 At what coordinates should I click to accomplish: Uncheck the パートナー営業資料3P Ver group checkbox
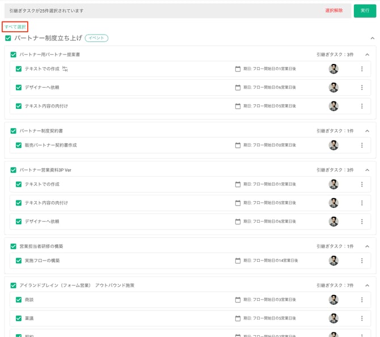click(14, 170)
